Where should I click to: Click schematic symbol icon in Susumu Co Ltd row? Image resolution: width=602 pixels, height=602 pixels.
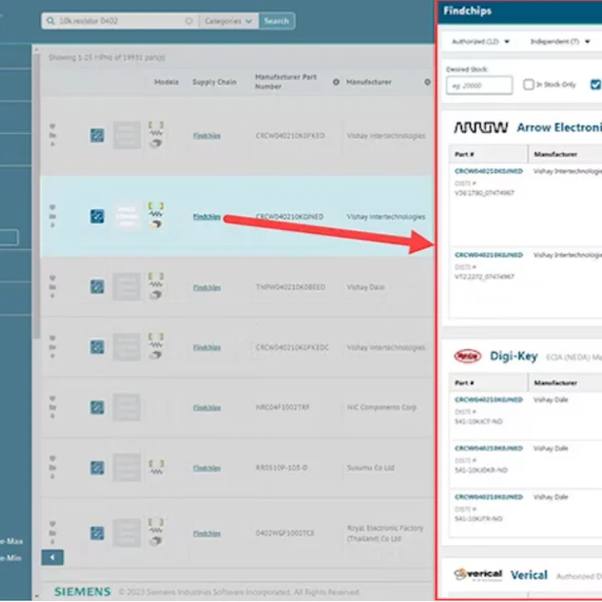(x=156, y=472)
